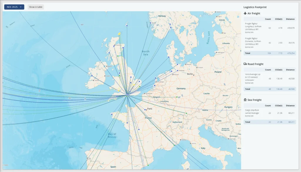
Task: Select the Logistics Footprint panel title
Action: 255,7
